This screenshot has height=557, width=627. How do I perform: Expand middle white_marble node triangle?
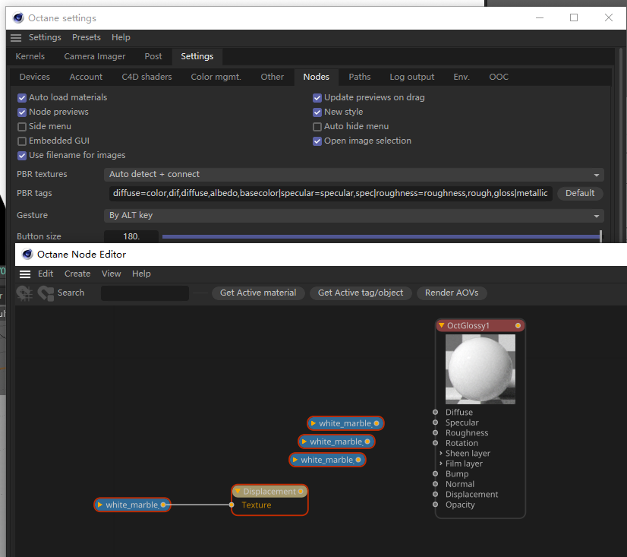point(304,441)
